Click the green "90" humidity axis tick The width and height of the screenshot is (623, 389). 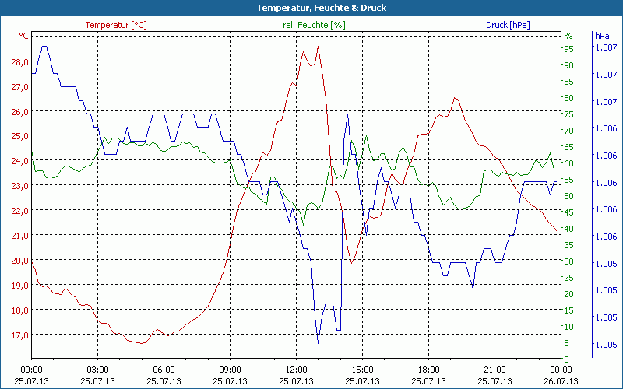(x=569, y=65)
